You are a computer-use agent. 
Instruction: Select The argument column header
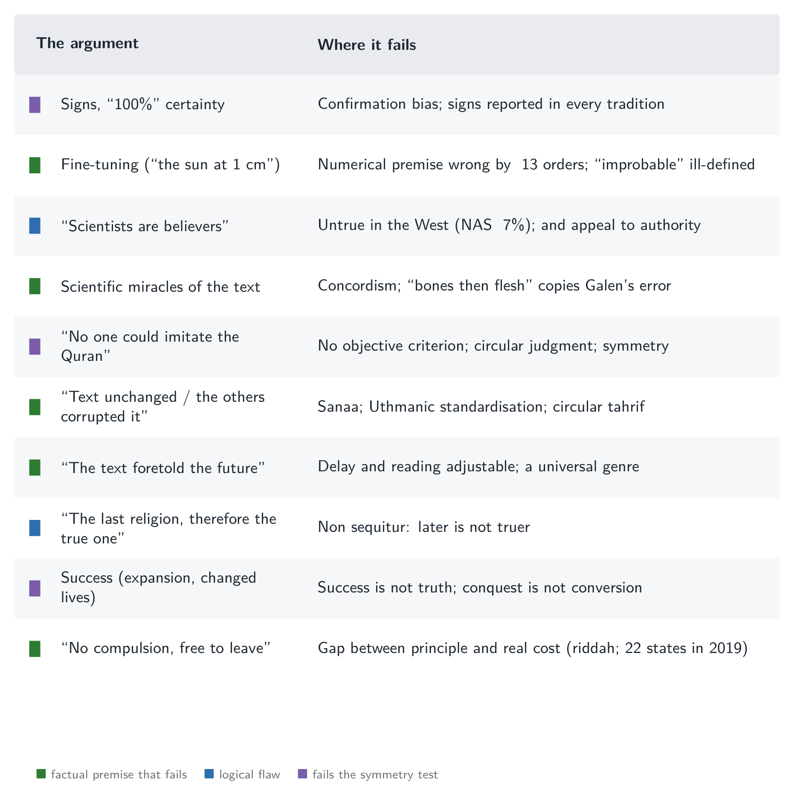pyautogui.click(x=87, y=44)
